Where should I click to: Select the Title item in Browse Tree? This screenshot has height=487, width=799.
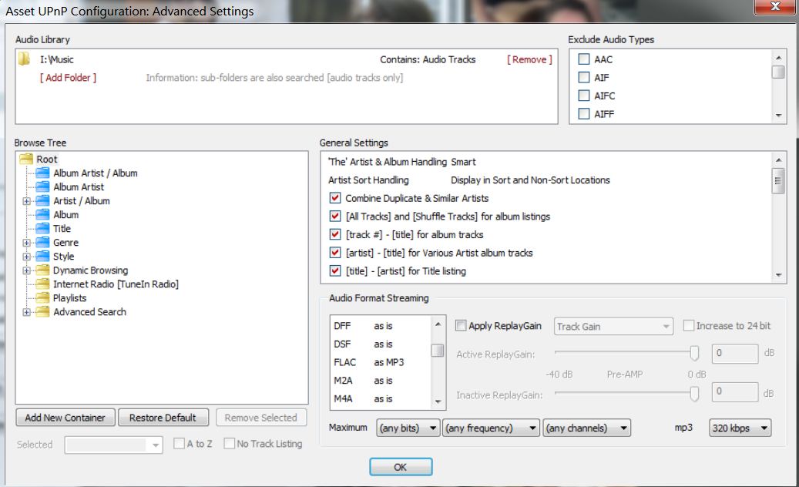click(x=62, y=229)
